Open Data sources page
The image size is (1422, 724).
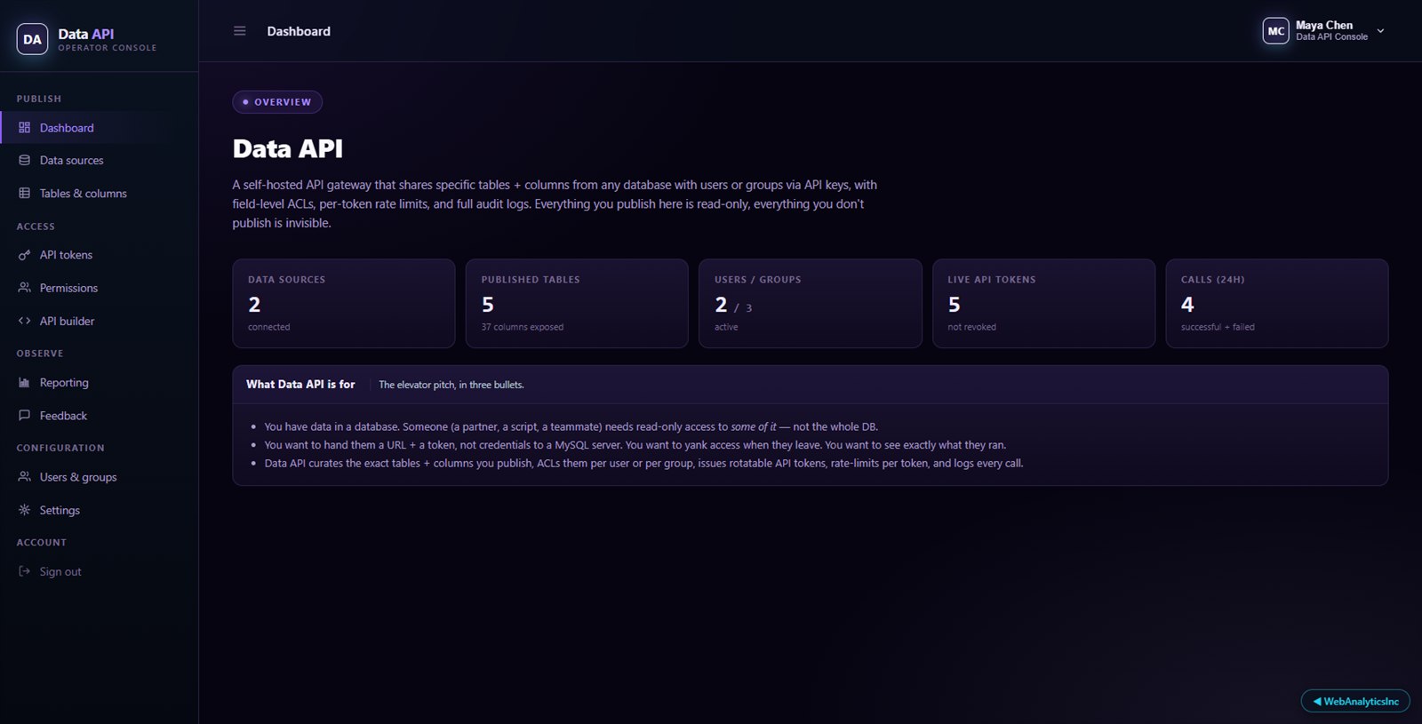[x=100, y=161]
